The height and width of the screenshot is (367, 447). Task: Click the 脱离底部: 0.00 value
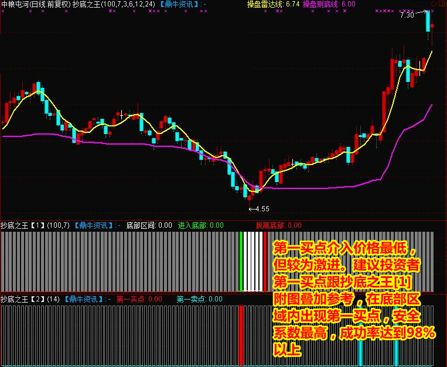[x=278, y=225]
